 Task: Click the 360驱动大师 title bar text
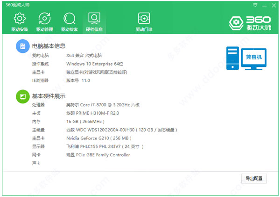pyautogui.click(x=18, y=5)
